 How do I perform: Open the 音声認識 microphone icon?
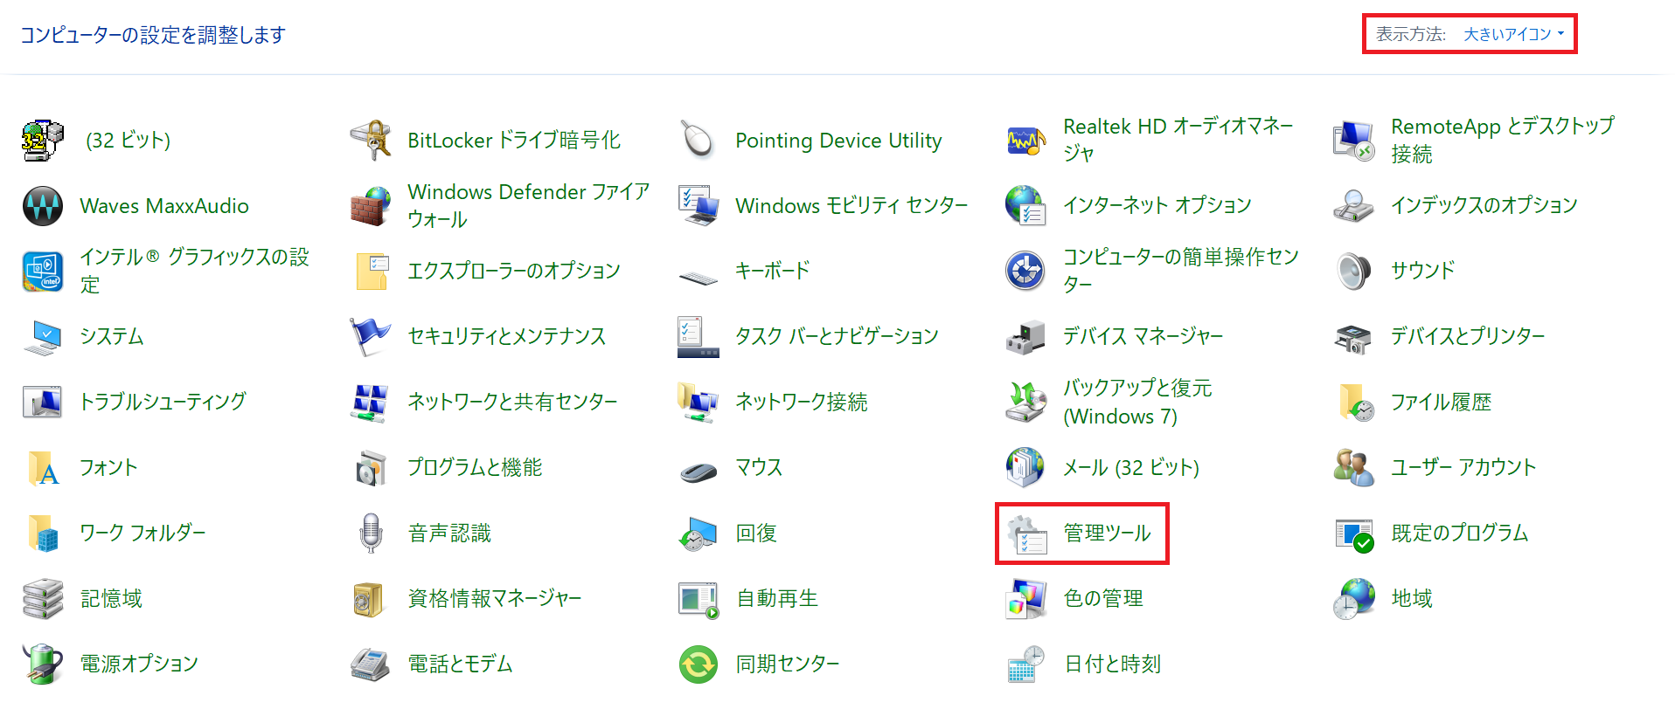tap(371, 533)
